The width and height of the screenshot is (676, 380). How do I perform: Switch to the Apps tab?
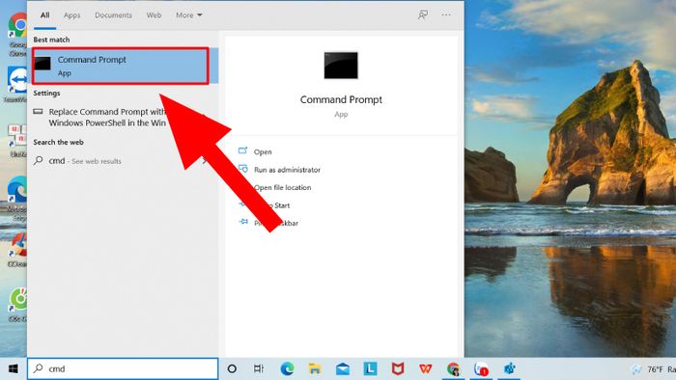coord(72,15)
